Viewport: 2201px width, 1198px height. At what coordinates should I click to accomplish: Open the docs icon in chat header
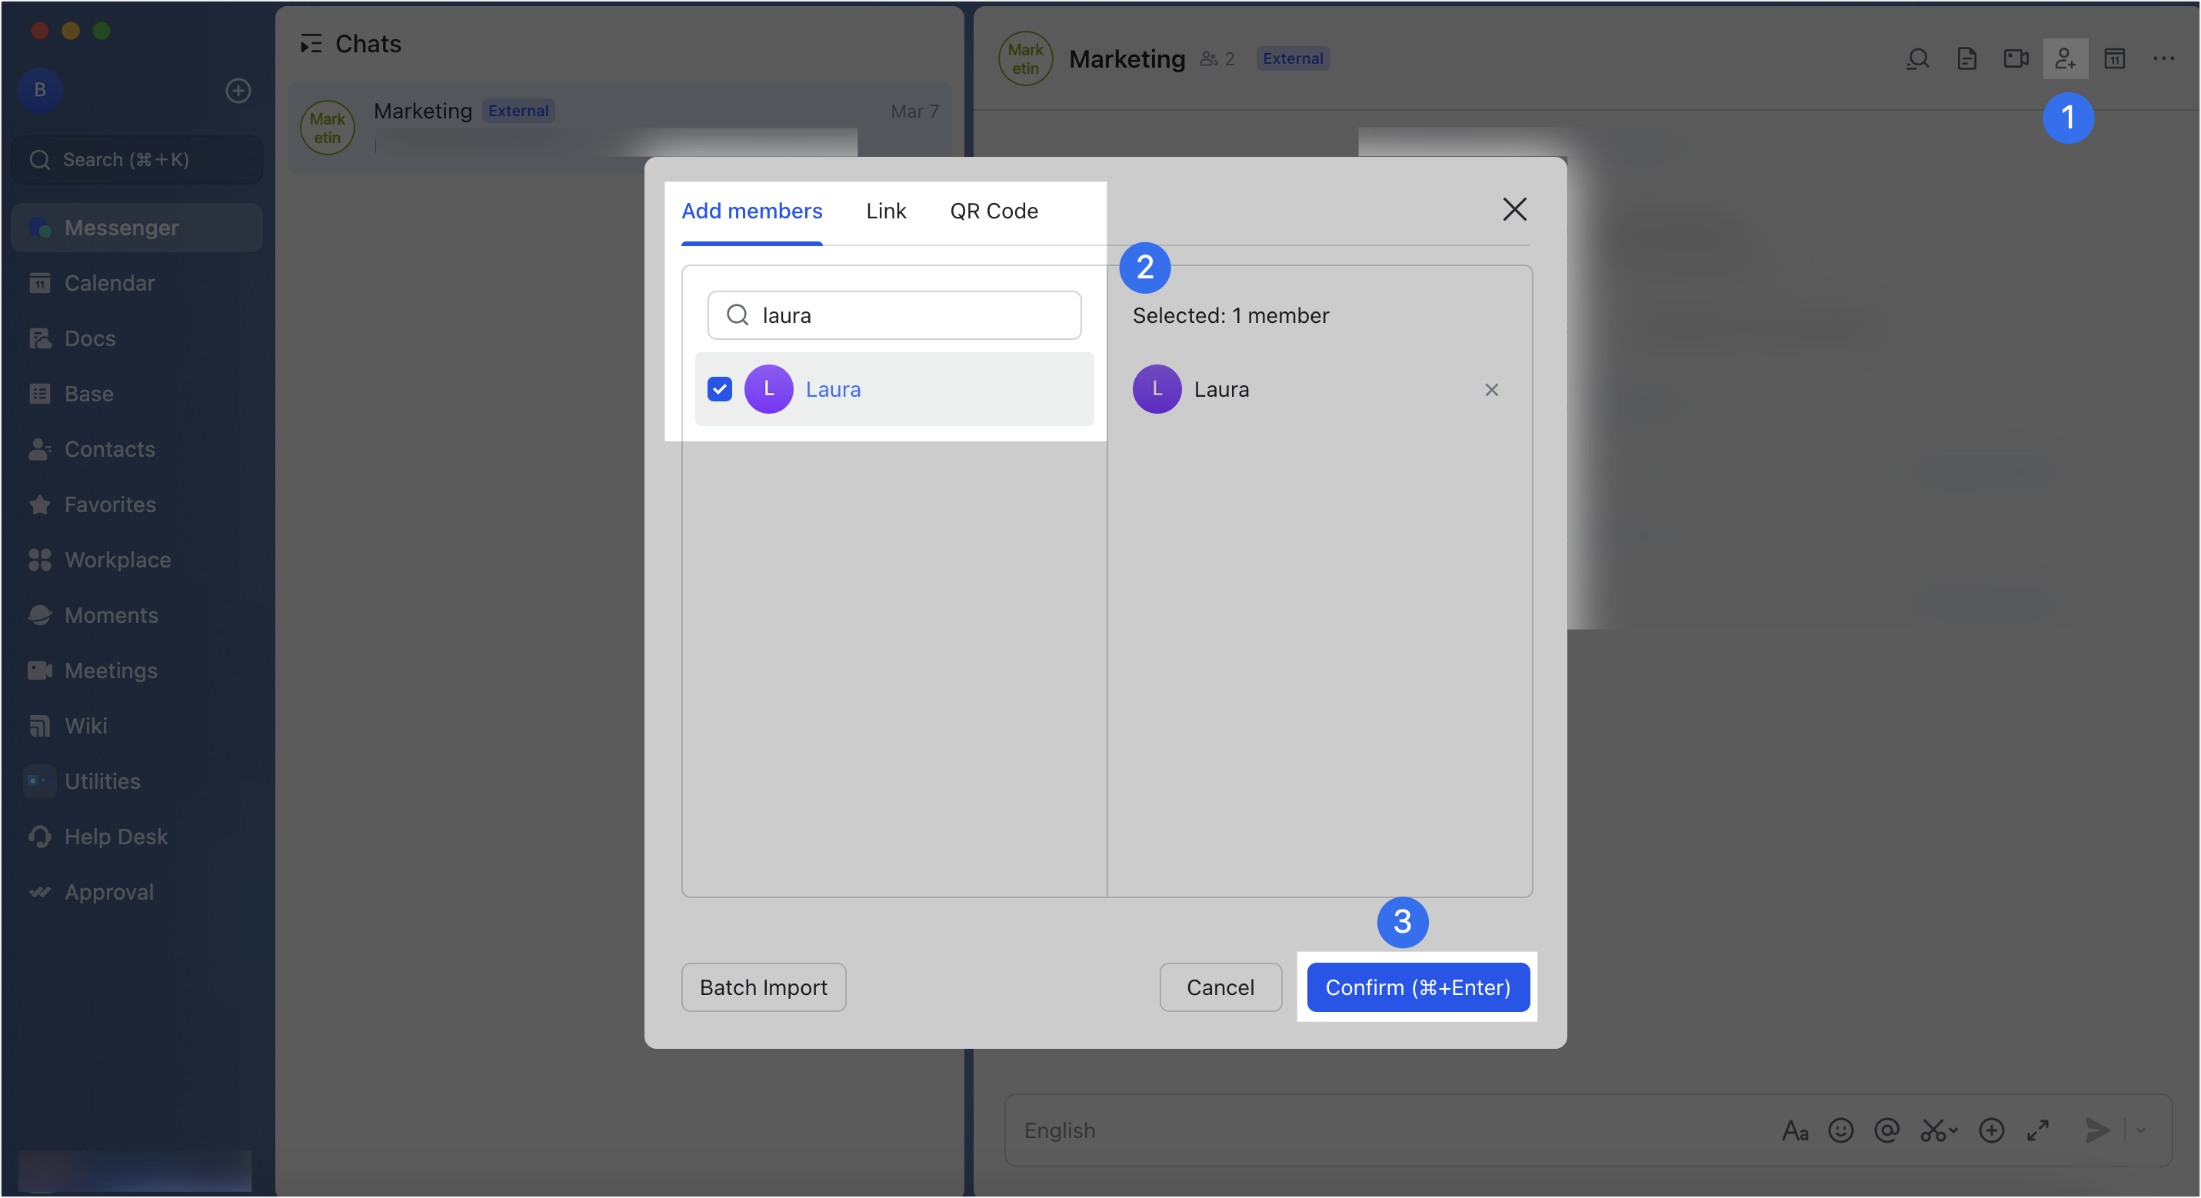point(1966,58)
